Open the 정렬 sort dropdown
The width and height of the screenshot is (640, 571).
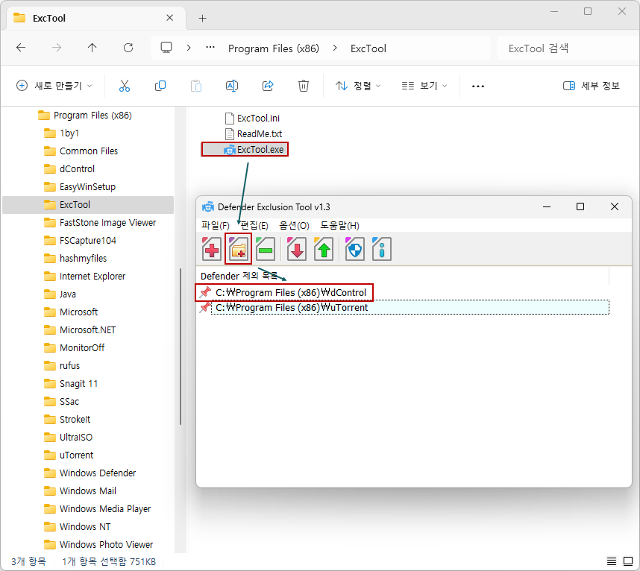click(x=358, y=86)
